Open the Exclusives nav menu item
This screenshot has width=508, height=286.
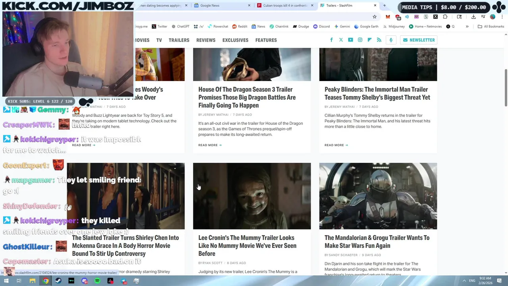tap(235, 40)
